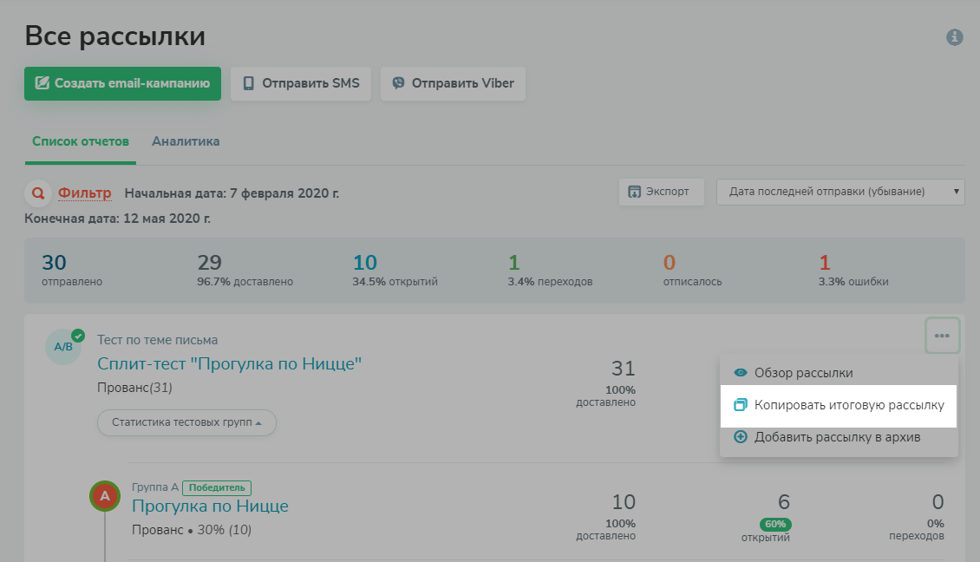Click the plus icon for archive option
This screenshot has width=980, height=562.
[740, 437]
